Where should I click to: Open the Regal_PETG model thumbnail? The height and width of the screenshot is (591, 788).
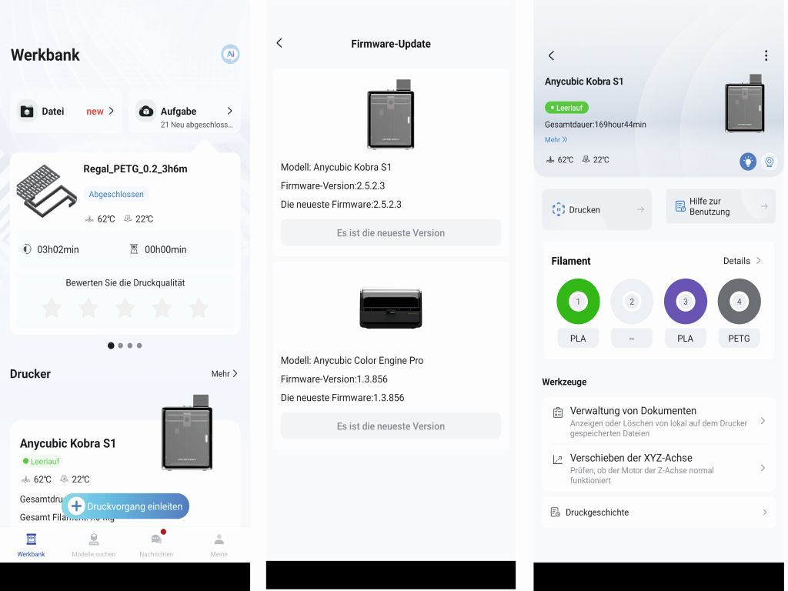[x=46, y=191]
